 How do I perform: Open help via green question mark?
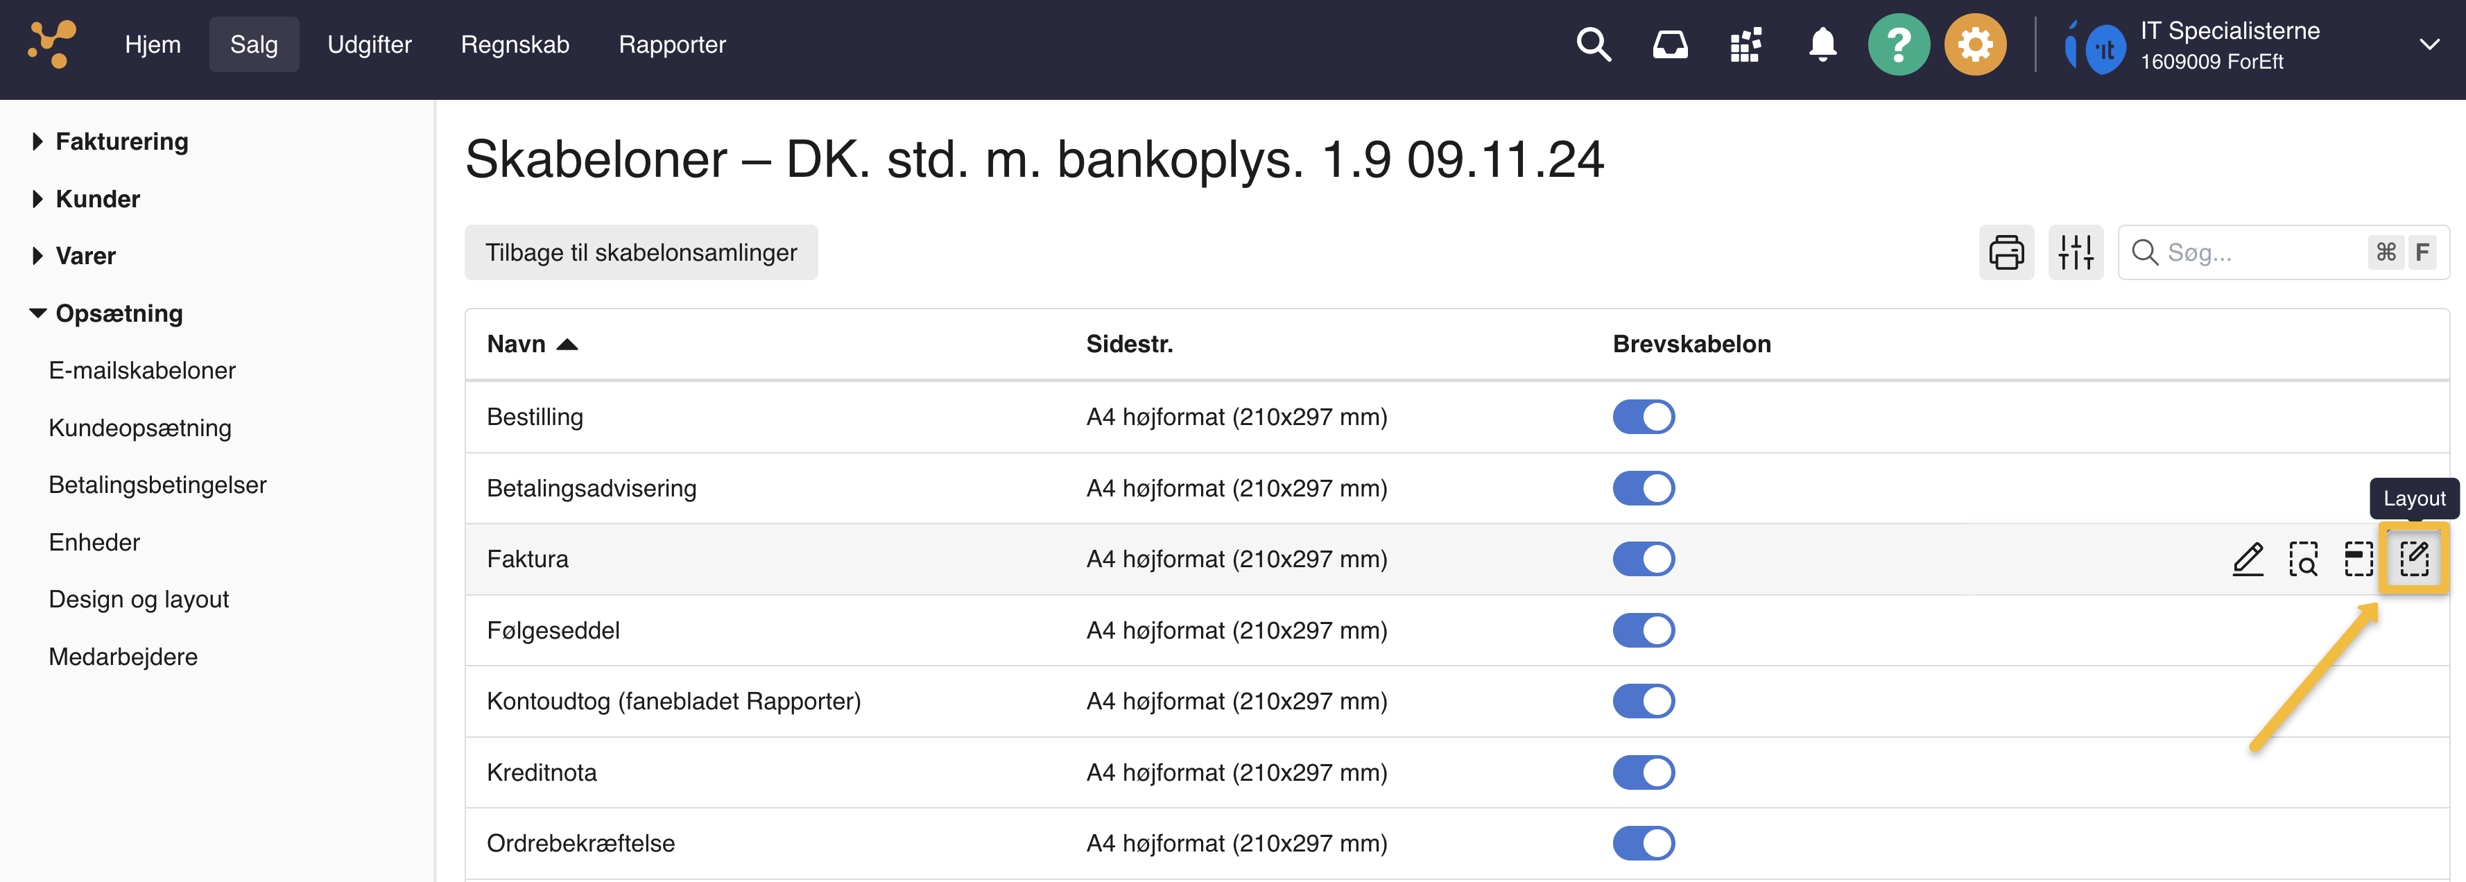(x=1898, y=45)
